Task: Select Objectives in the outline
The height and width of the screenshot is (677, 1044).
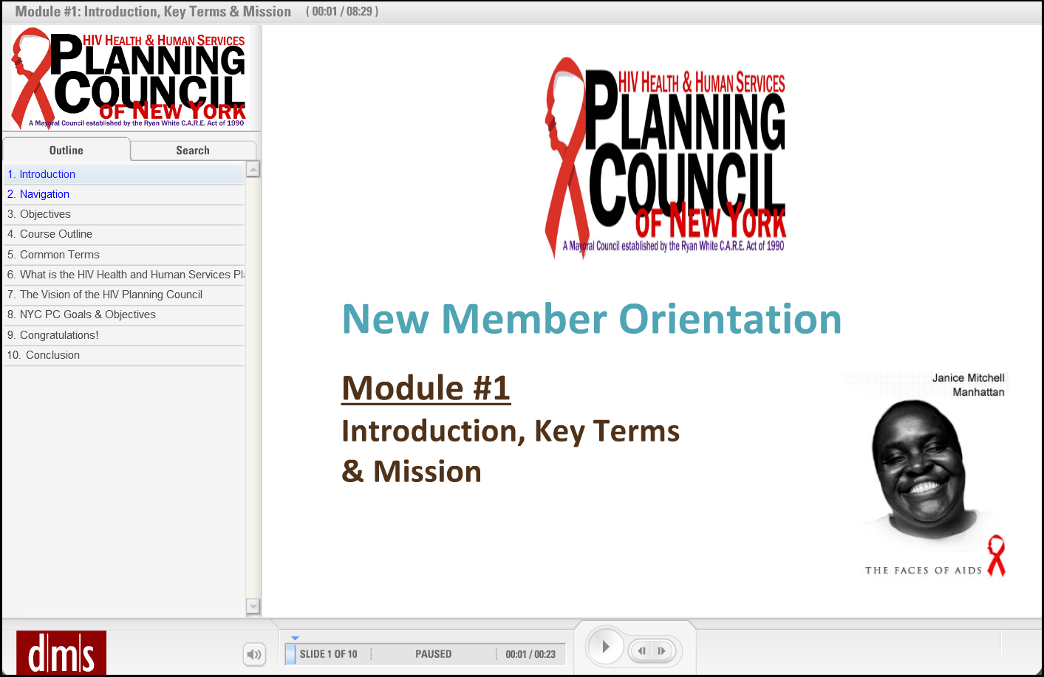Action: coord(45,214)
